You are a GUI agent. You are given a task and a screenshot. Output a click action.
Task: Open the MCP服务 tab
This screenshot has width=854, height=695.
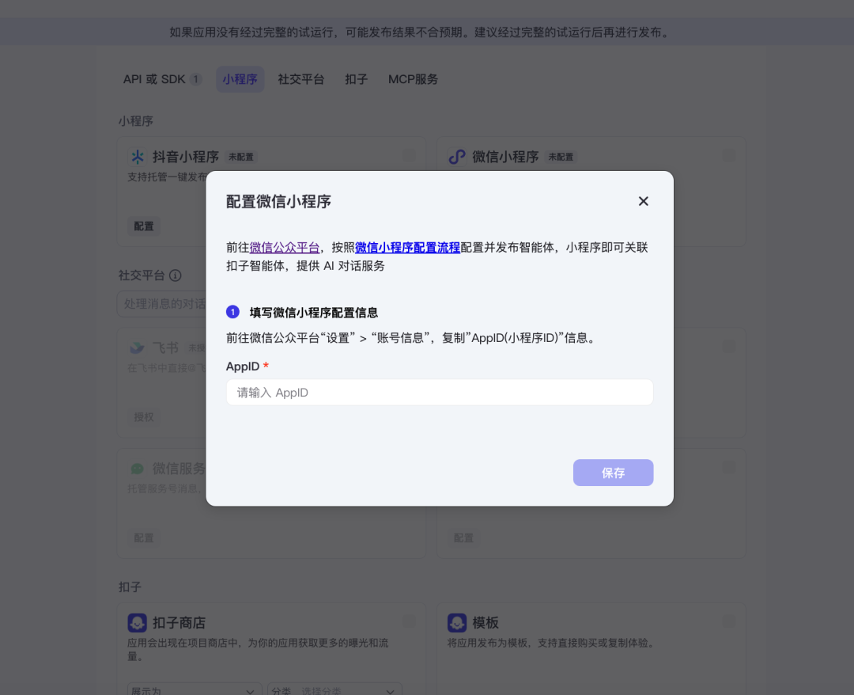pos(413,80)
